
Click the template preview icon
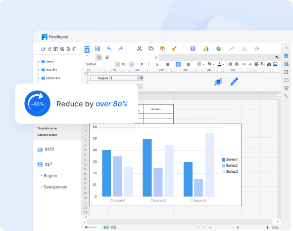87,50
